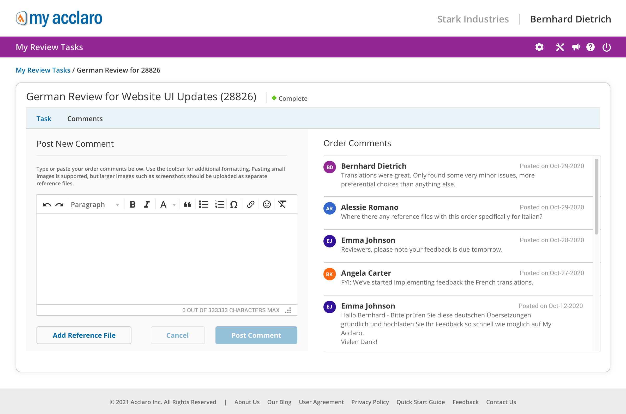Toggle italic formatting in comment editor
The width and height of the screenshot is (626, 414).
point(147,204)
